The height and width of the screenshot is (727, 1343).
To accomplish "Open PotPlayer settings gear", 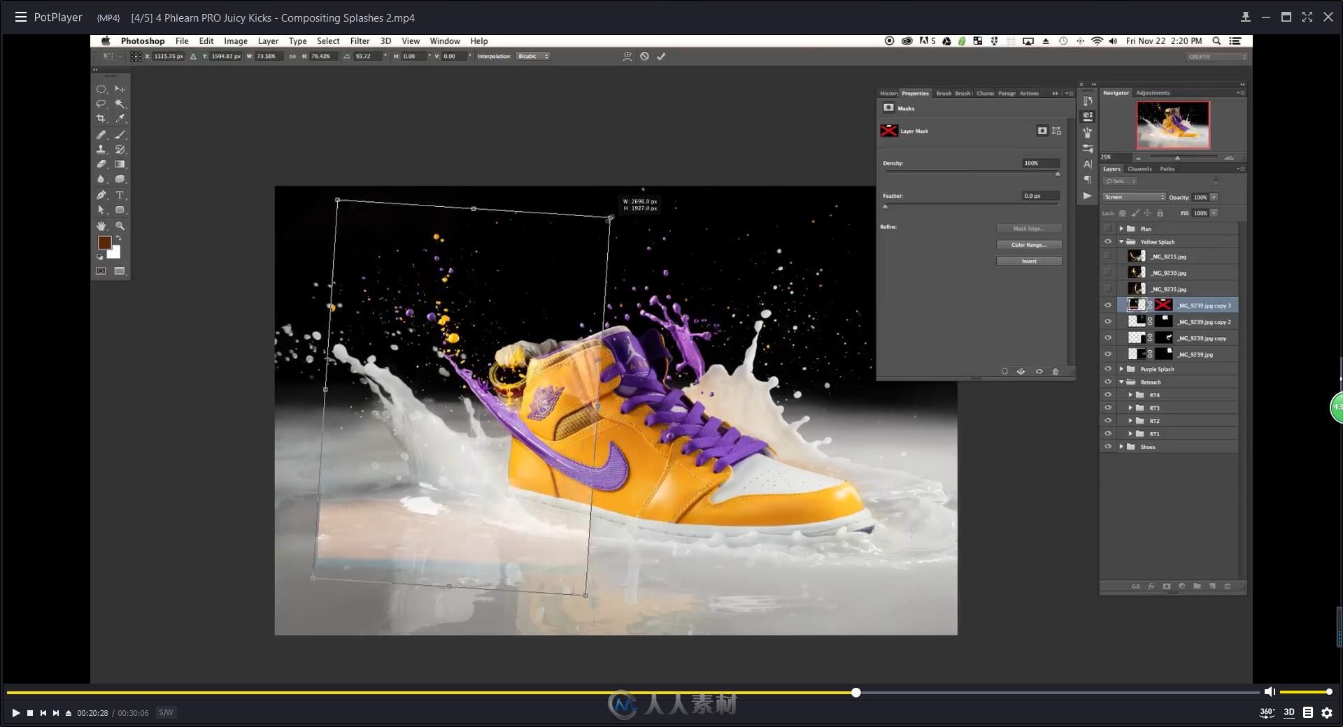I will 1327,713.
